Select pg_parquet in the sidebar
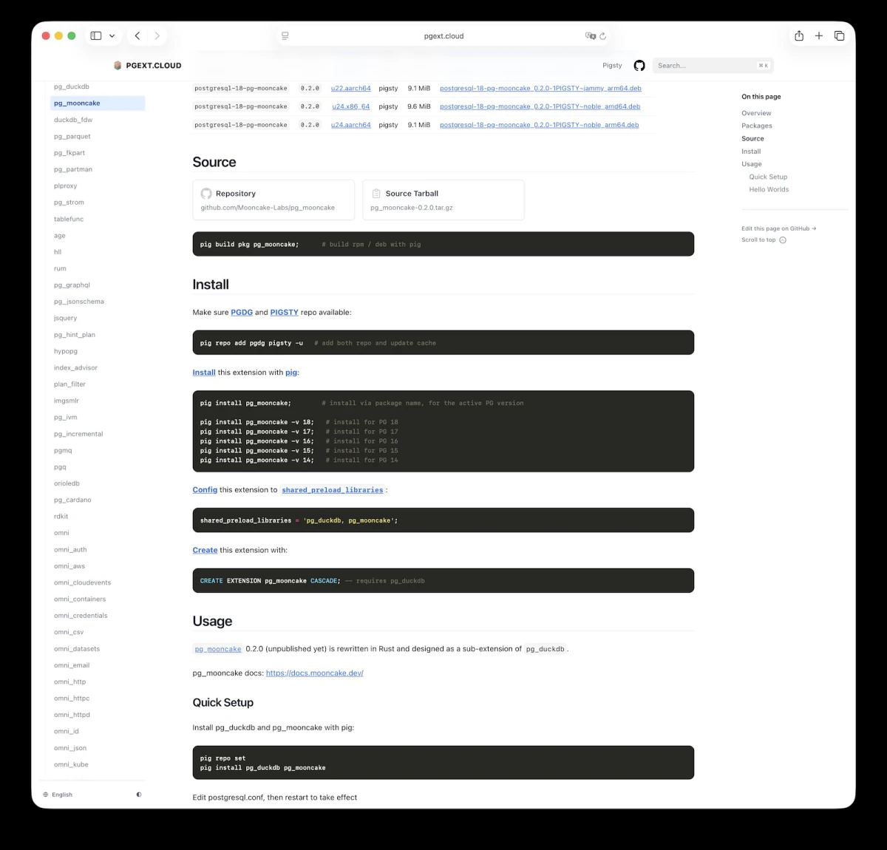Viewport: 887px width, 850px height. click(72, 136)
